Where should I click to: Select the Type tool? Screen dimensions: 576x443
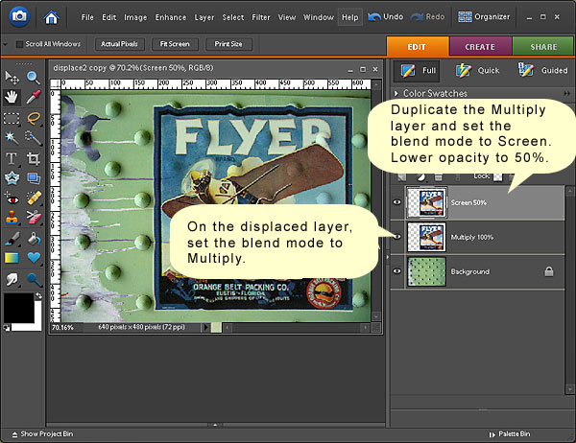click(x=12, y=158)
